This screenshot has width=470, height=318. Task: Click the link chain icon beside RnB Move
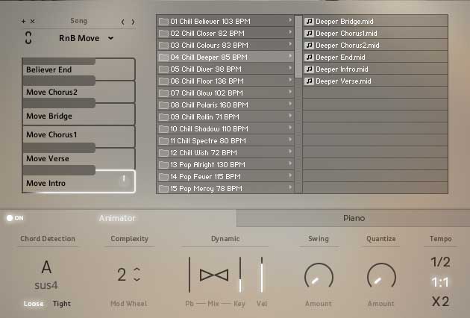[x=28, y=38]
